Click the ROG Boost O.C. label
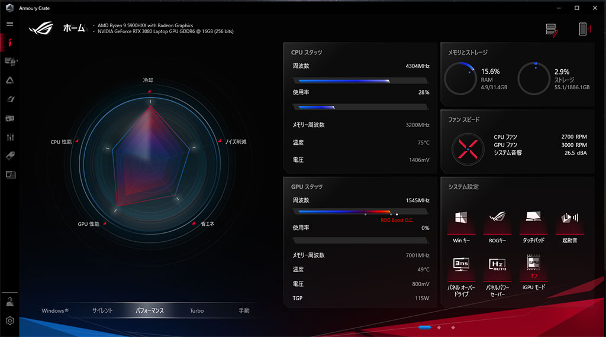 [397, 221]
